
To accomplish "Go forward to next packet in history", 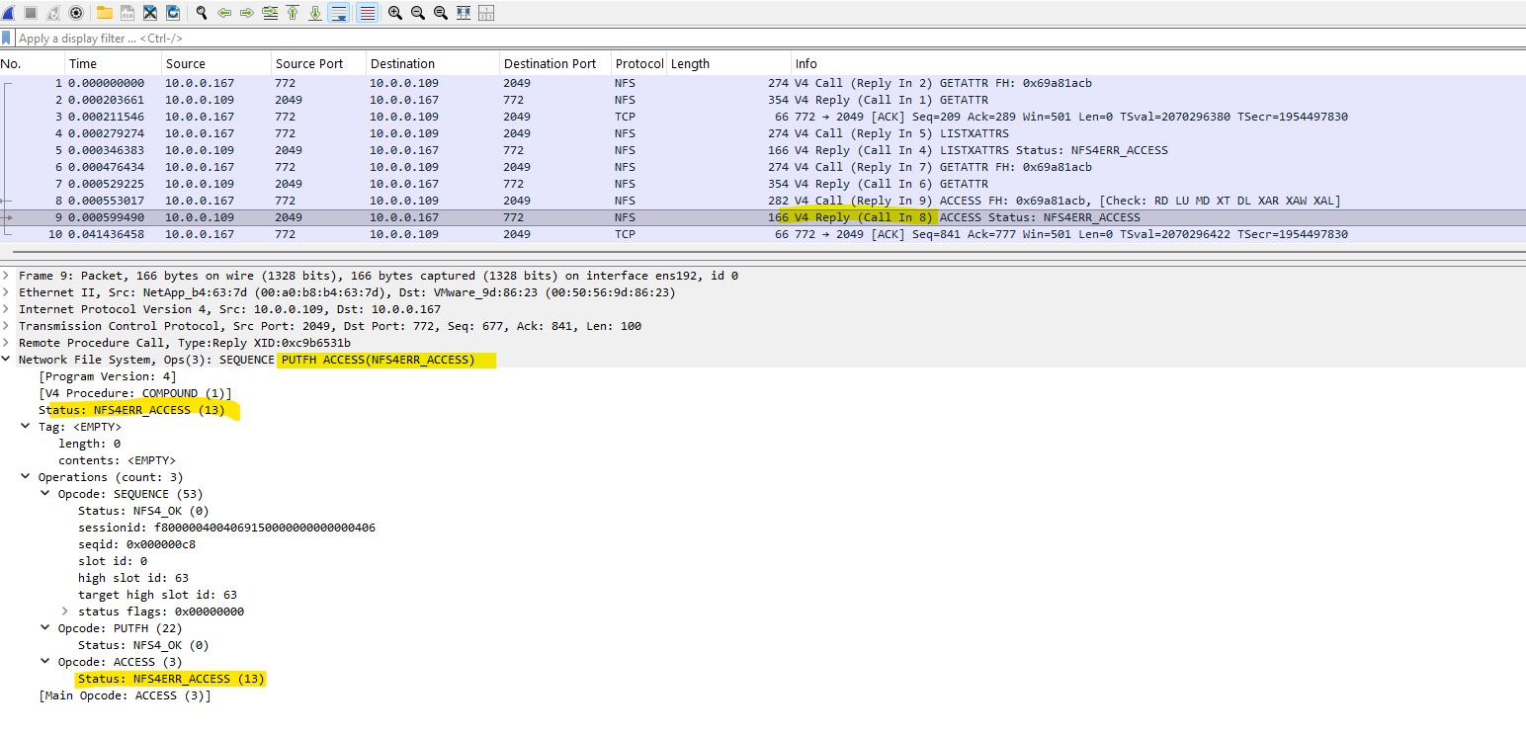I will (247, 13).
